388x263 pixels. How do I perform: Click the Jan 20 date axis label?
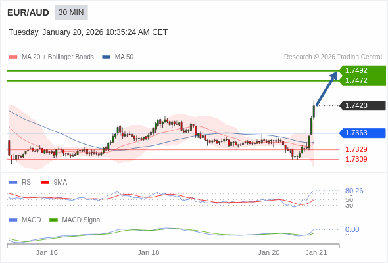[269, 253]
